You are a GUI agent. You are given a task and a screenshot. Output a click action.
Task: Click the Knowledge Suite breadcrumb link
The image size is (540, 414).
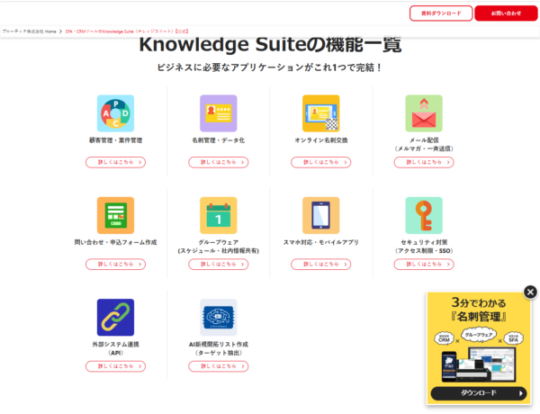tap(127, 31)
